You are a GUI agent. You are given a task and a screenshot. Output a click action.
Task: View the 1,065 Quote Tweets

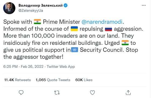tap(53, 80)
